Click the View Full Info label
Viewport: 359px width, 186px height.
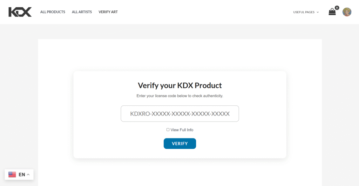182,130
